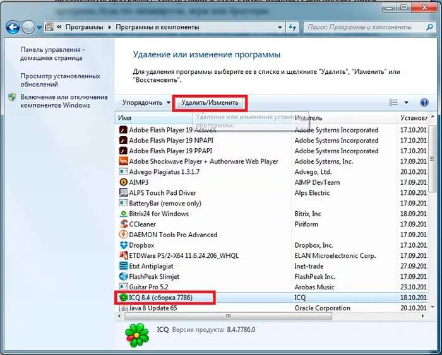The height and width of the screenshot is (355, 442).
Task: Click the BatteryBar icon
Action: [x=123, y=203]
